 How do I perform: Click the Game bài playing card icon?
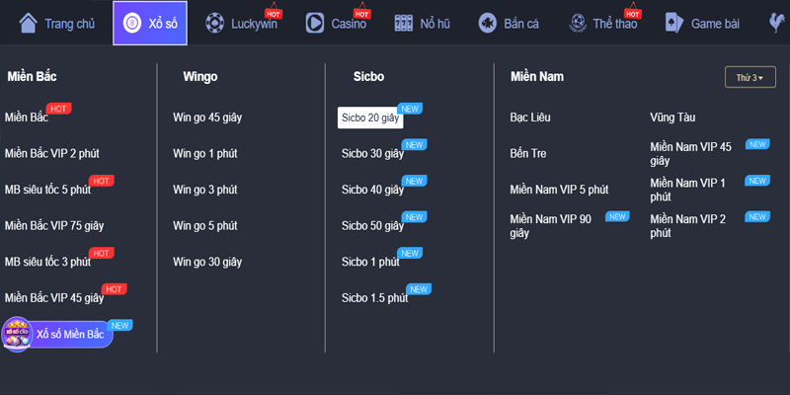tap(672, 23)
